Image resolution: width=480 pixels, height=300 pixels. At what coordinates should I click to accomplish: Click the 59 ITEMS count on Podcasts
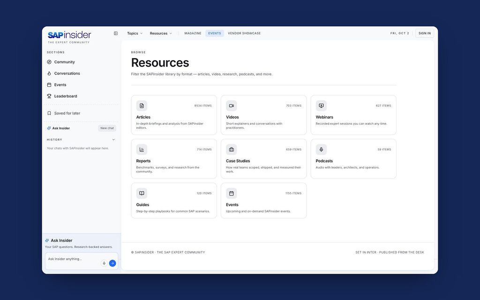point(384,150)
